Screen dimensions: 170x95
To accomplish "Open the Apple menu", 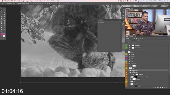I will click(x=2, y=1).
